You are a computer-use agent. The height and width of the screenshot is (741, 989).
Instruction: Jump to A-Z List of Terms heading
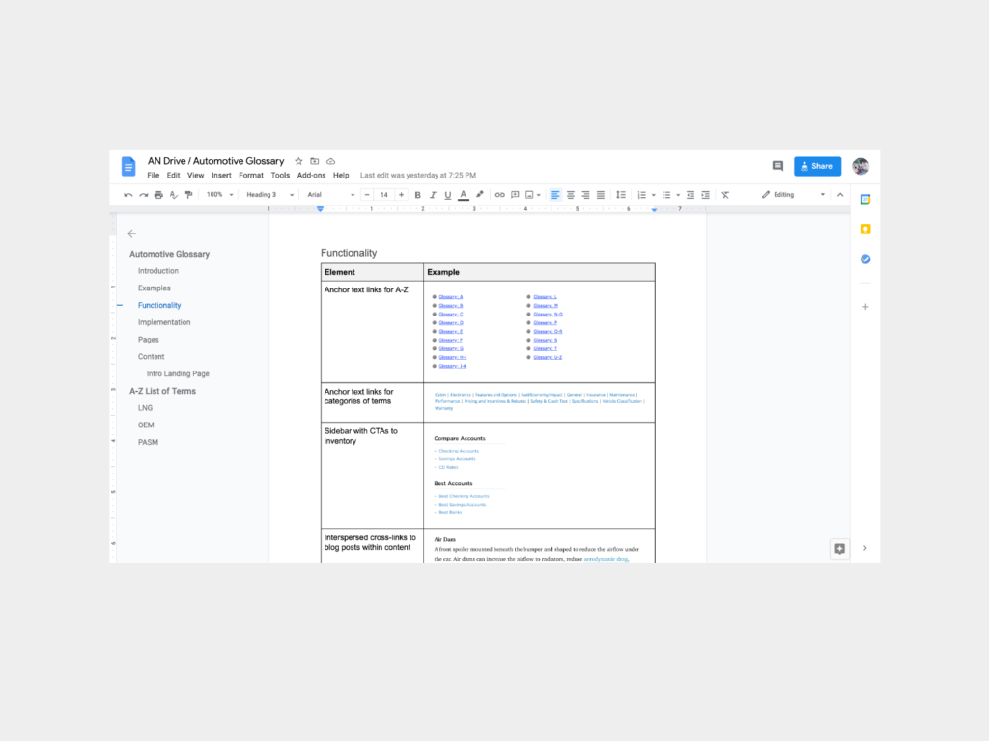[x=162, y=391]
